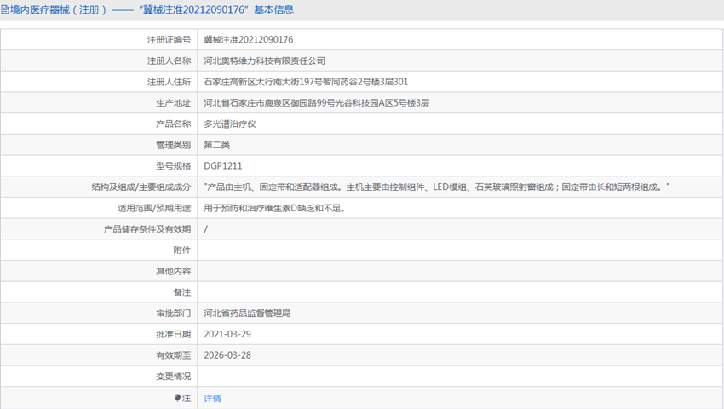This screenshot has height=409, width=724.
Task: Click the bulb icon next to 注
Action: (177, 398)
